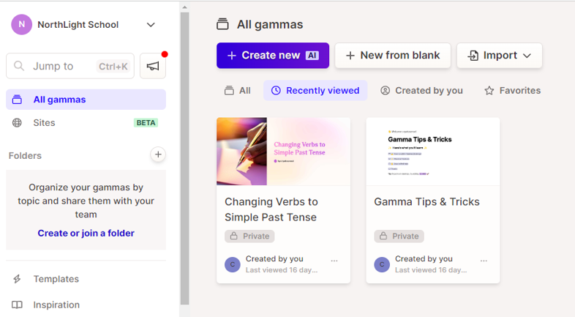This screenshot has width=575, height=317.
Task: Click New from blank button
Action: [393, 56]
